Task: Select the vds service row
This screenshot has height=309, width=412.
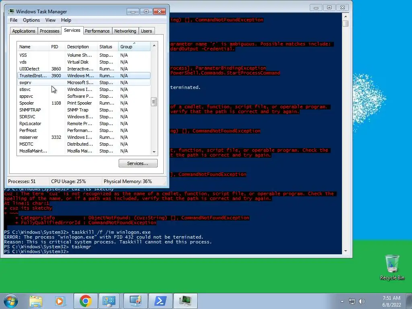Action: pos(84,62)
